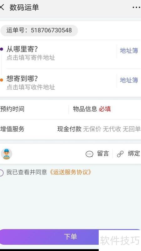This screenshot has height=251, width=141.
Task: Tap the 运单号 518706730548 pill
Action: 39,30
